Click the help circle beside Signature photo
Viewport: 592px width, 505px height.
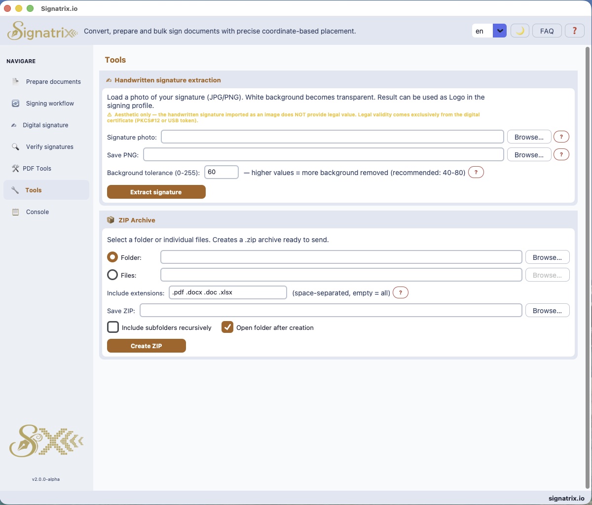561,137
